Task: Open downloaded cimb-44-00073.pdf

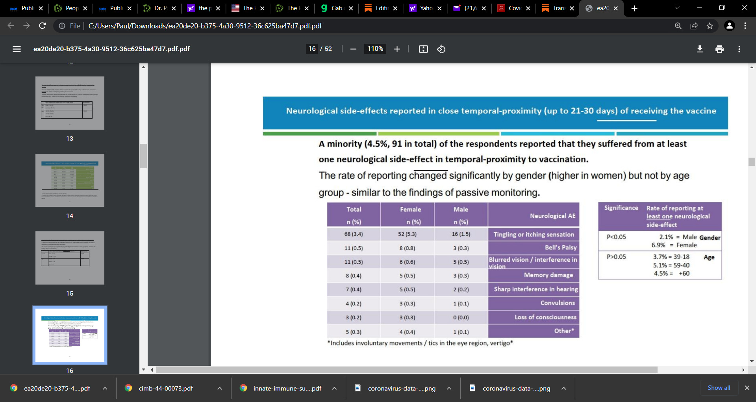Action: coord(165,388)
